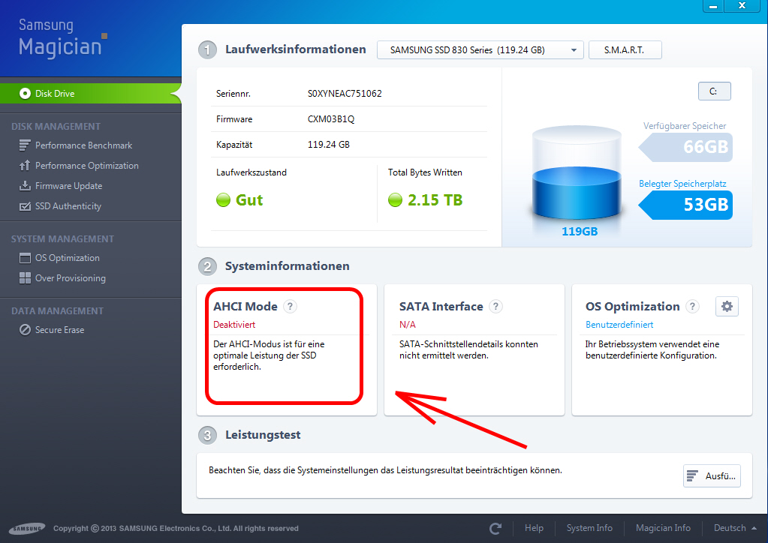Click the N/A SATA Interface status

(408, 324)
